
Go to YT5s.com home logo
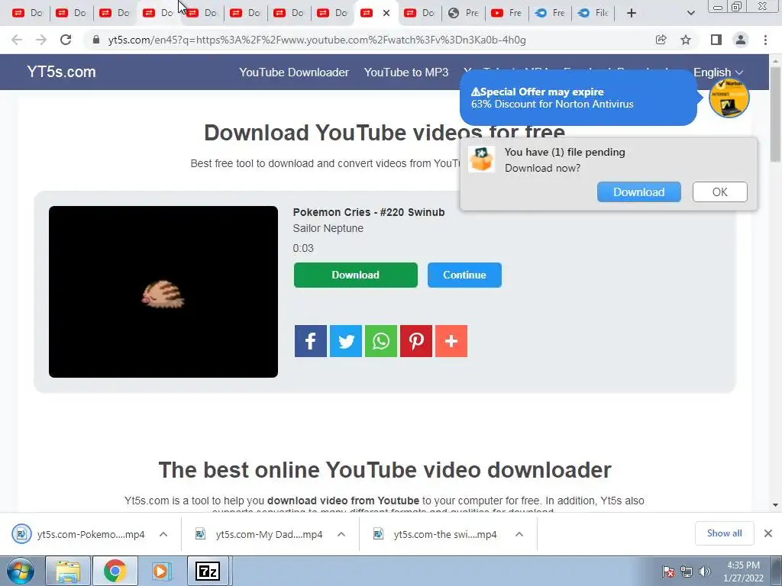[61, 72]
